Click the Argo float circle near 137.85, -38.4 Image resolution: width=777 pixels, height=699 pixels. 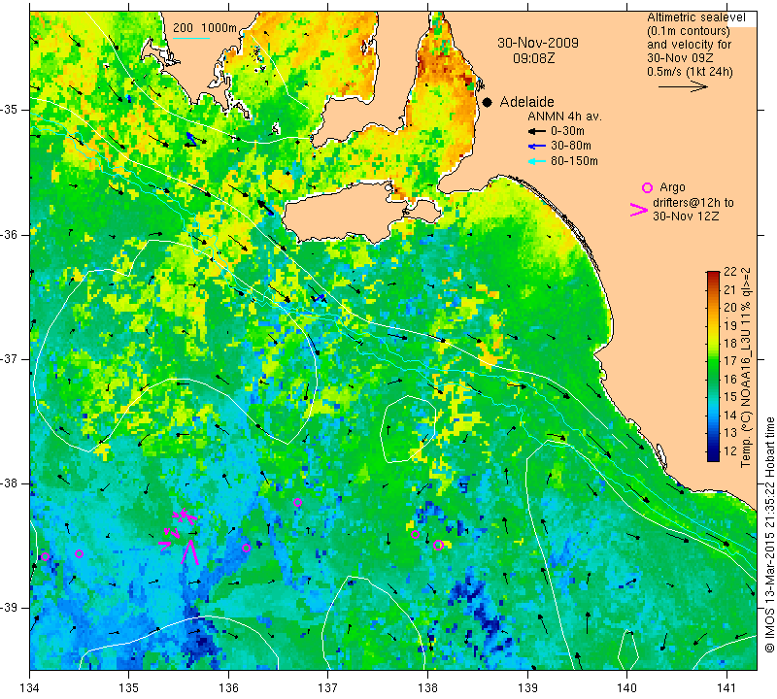tap(416, 535)
